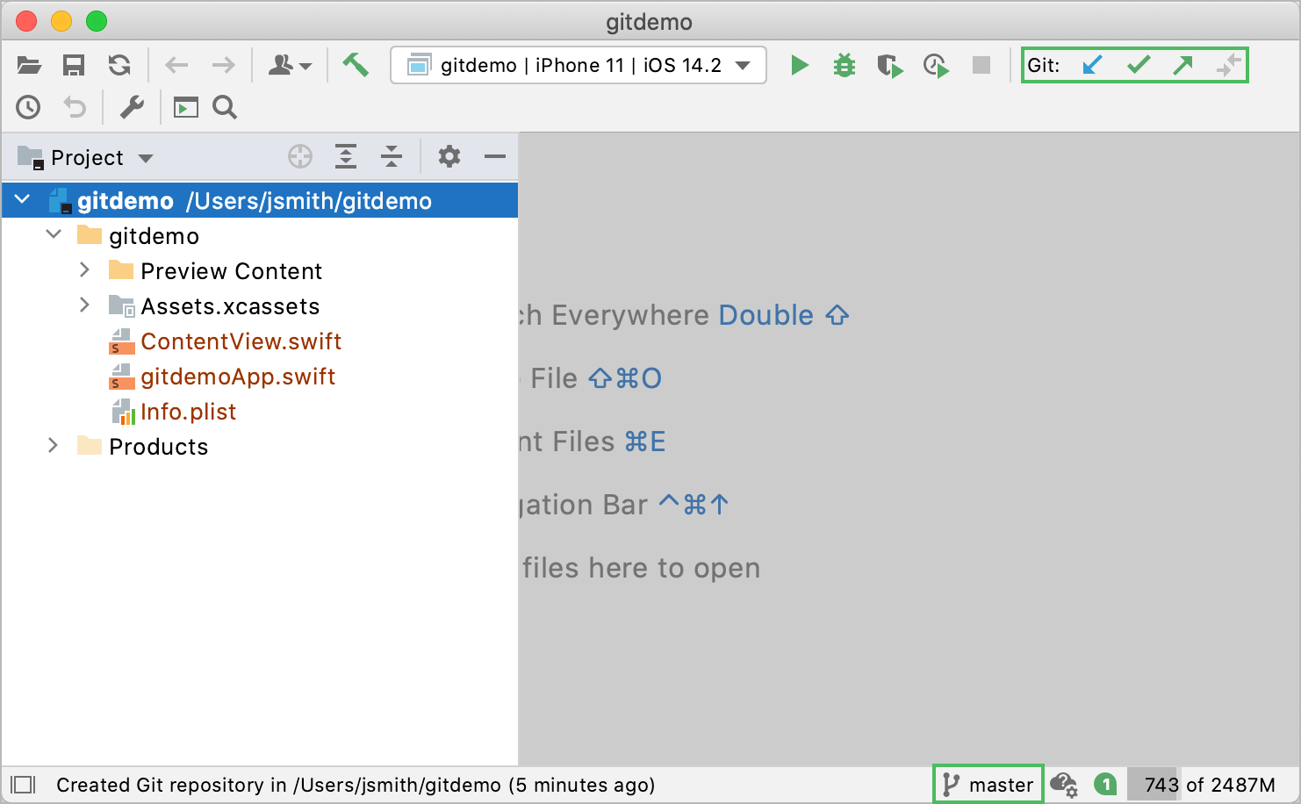The height and width of the screenshot is (804, 1301).
Task: Open cloud settings icon in status bar
Action: 1064,785
